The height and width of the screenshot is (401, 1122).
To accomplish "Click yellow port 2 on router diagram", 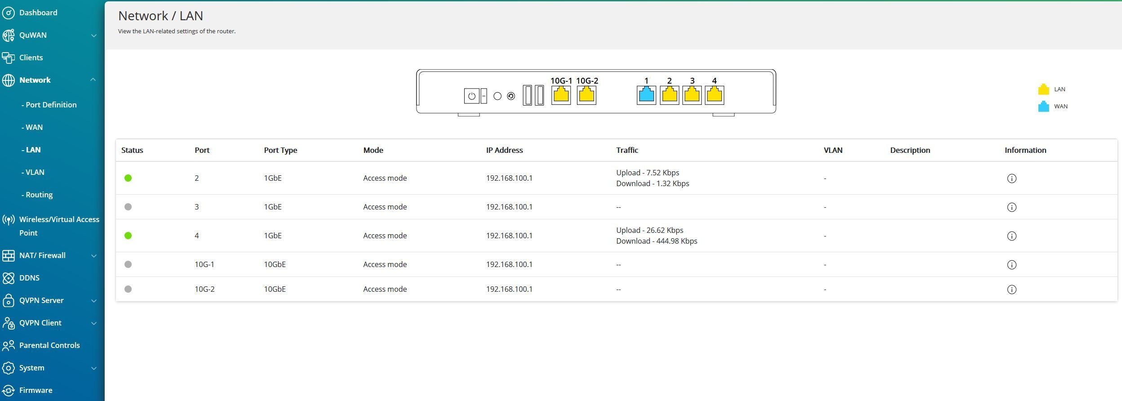I will tap(669, 95).
